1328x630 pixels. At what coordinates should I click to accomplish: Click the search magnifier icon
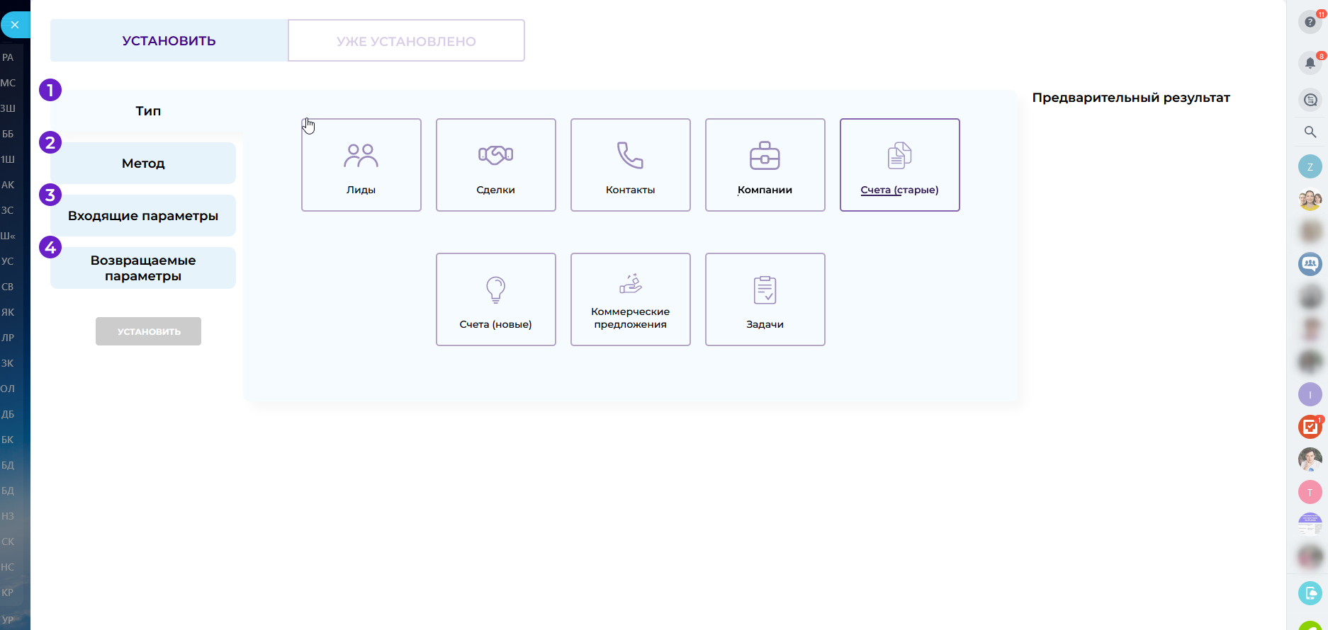click(x=1310, y=132)
